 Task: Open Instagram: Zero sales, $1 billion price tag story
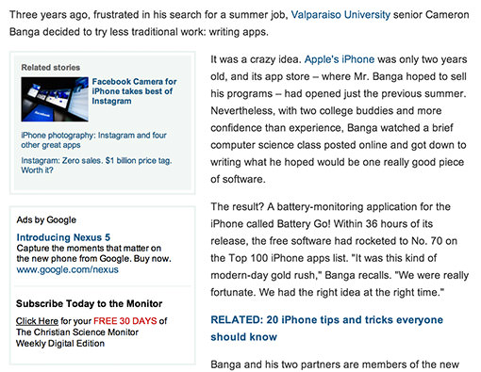tap(96, 166)
